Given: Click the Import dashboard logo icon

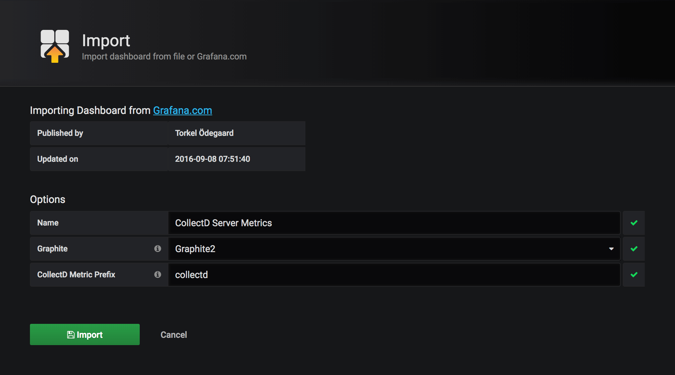Looking at the screenshot, I should [55, 46].
